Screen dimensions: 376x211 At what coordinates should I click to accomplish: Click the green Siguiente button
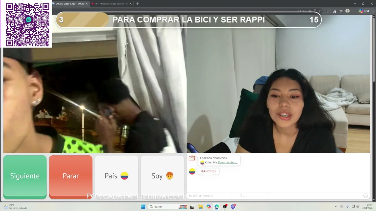(25, 176)
